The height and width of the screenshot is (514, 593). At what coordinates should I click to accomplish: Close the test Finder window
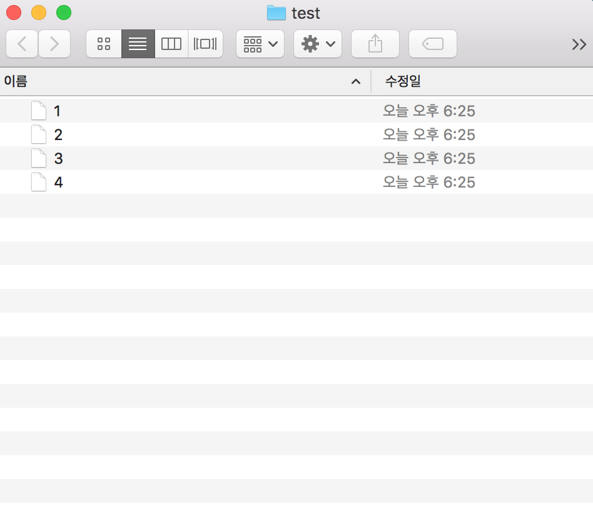[x=14, y=13]
